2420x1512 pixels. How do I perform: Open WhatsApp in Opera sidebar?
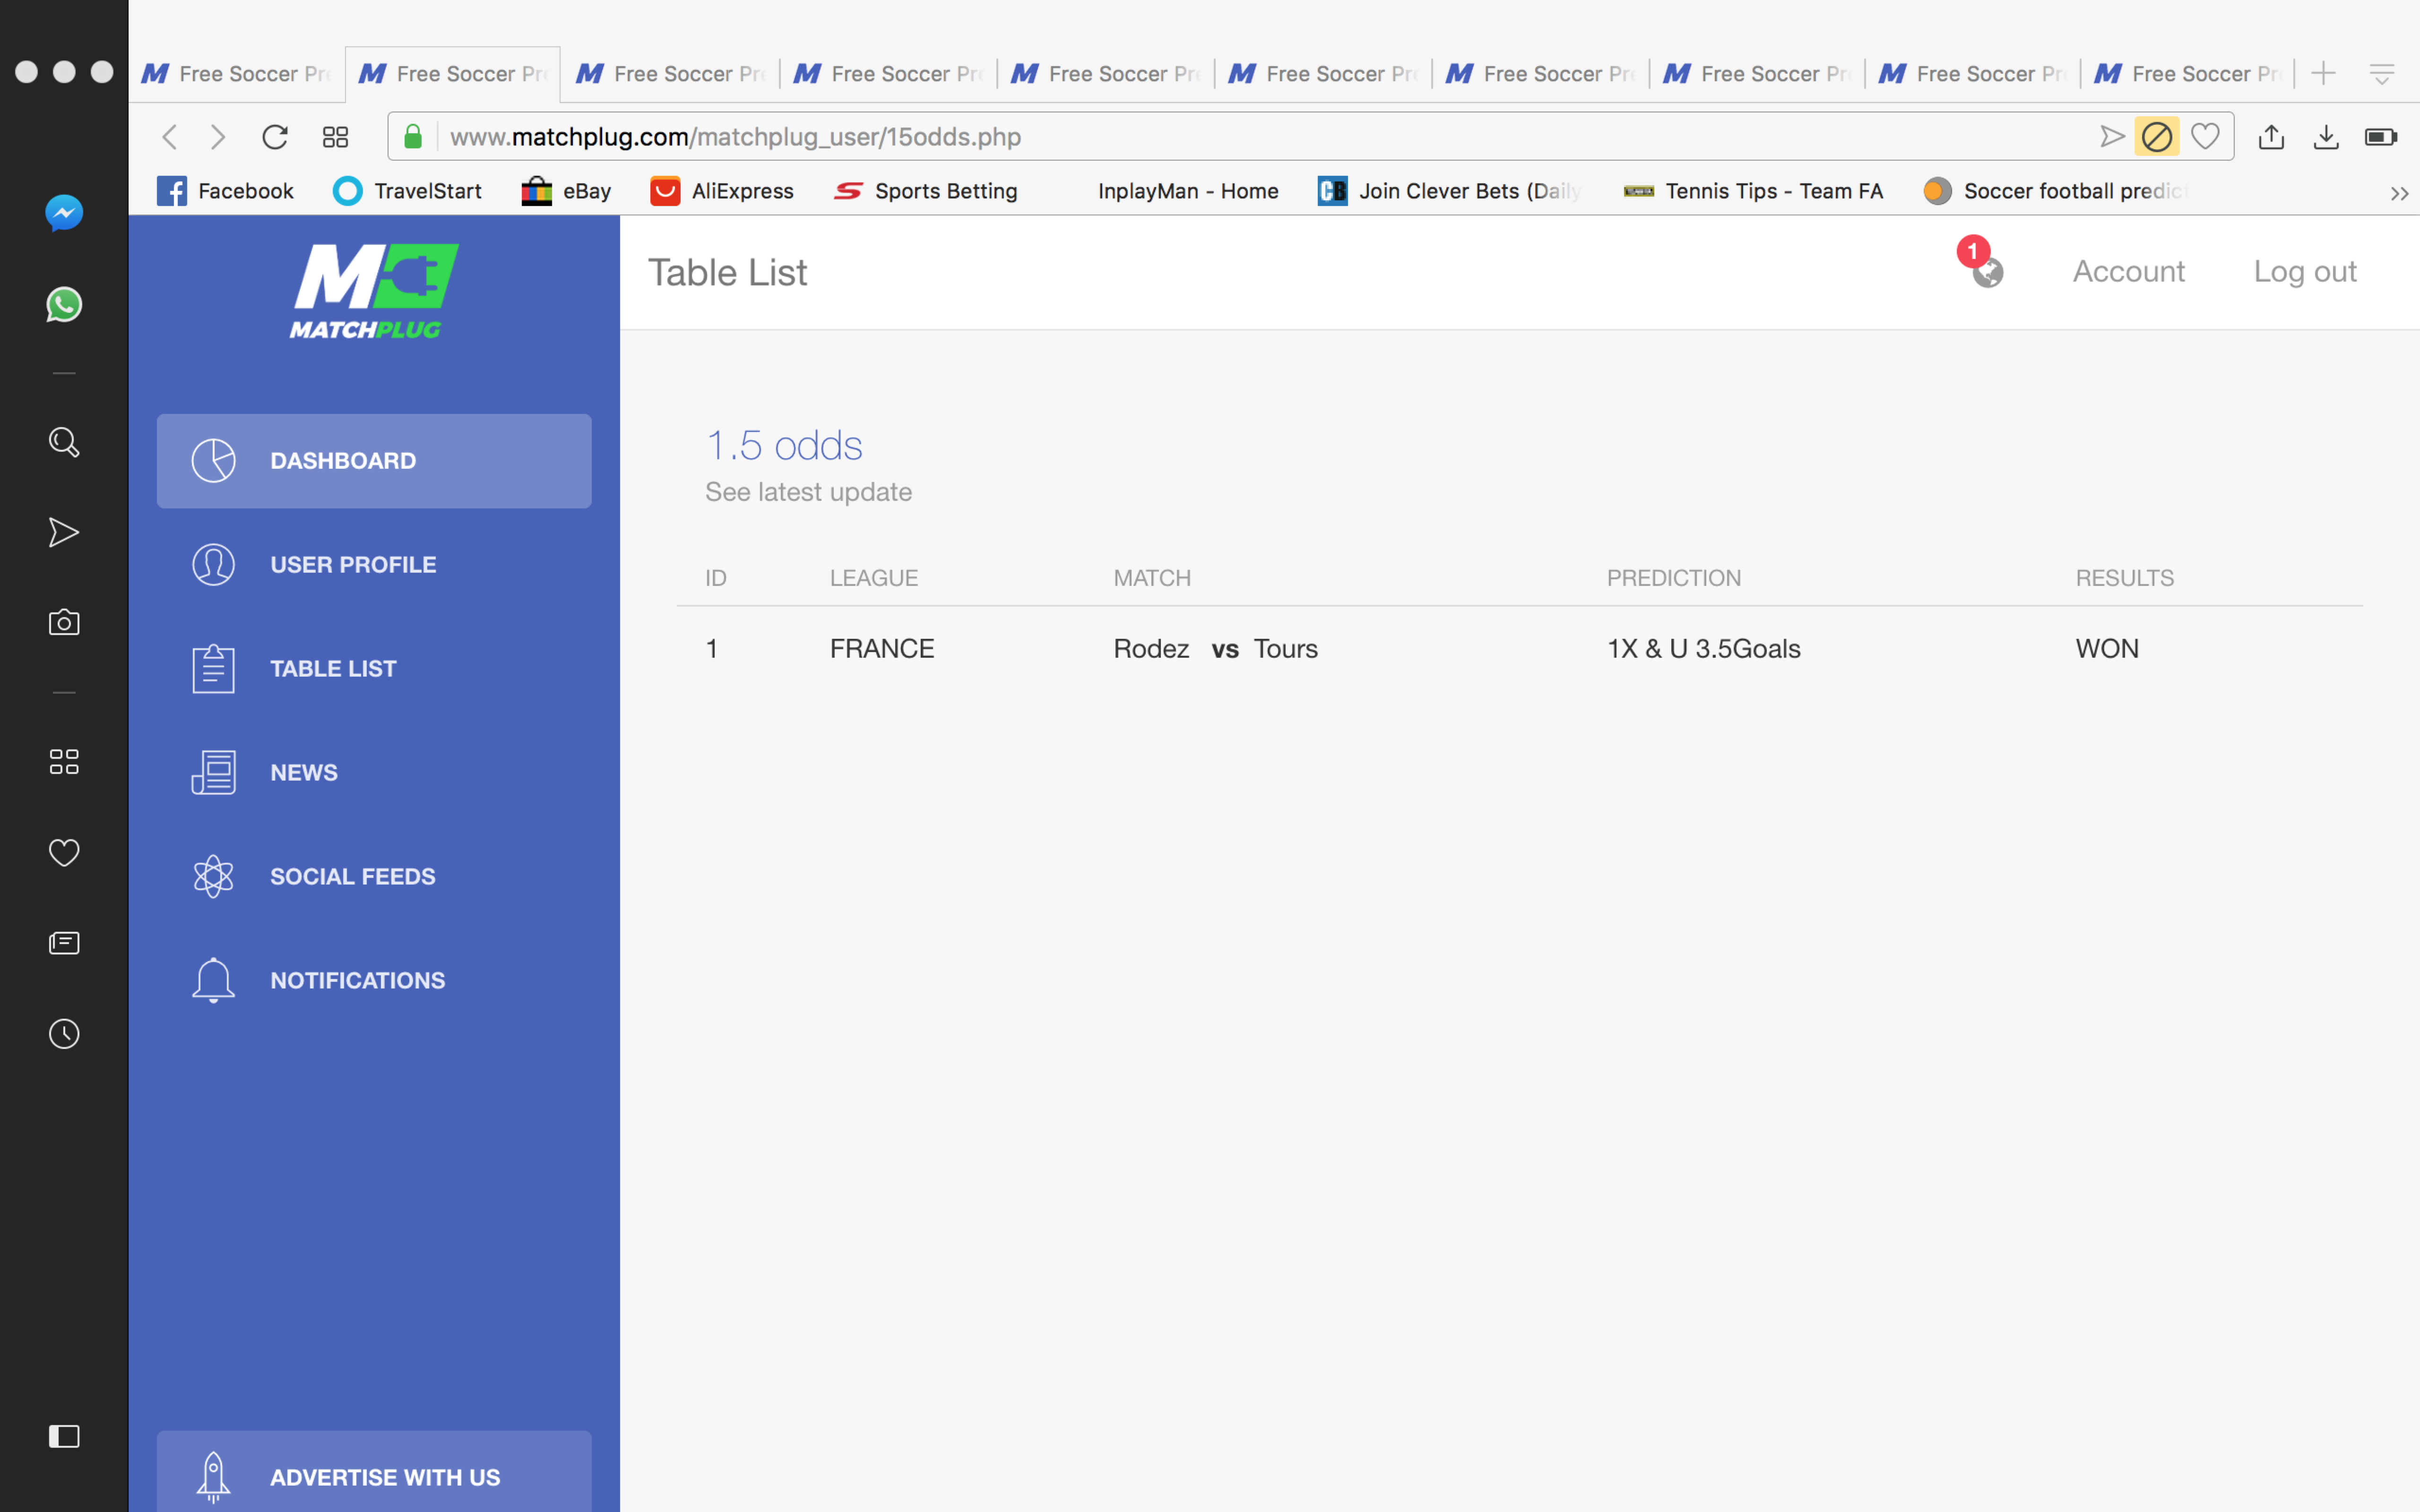[x=64, y=305]
